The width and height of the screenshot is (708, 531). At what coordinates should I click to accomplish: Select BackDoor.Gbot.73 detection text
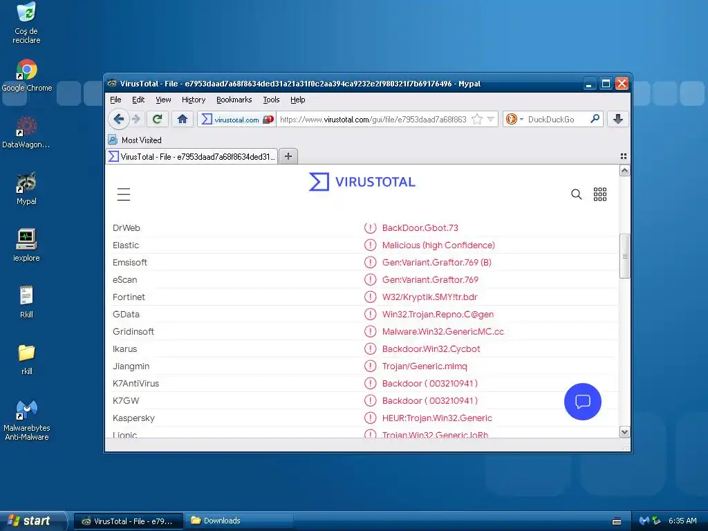tap(420, 227)
